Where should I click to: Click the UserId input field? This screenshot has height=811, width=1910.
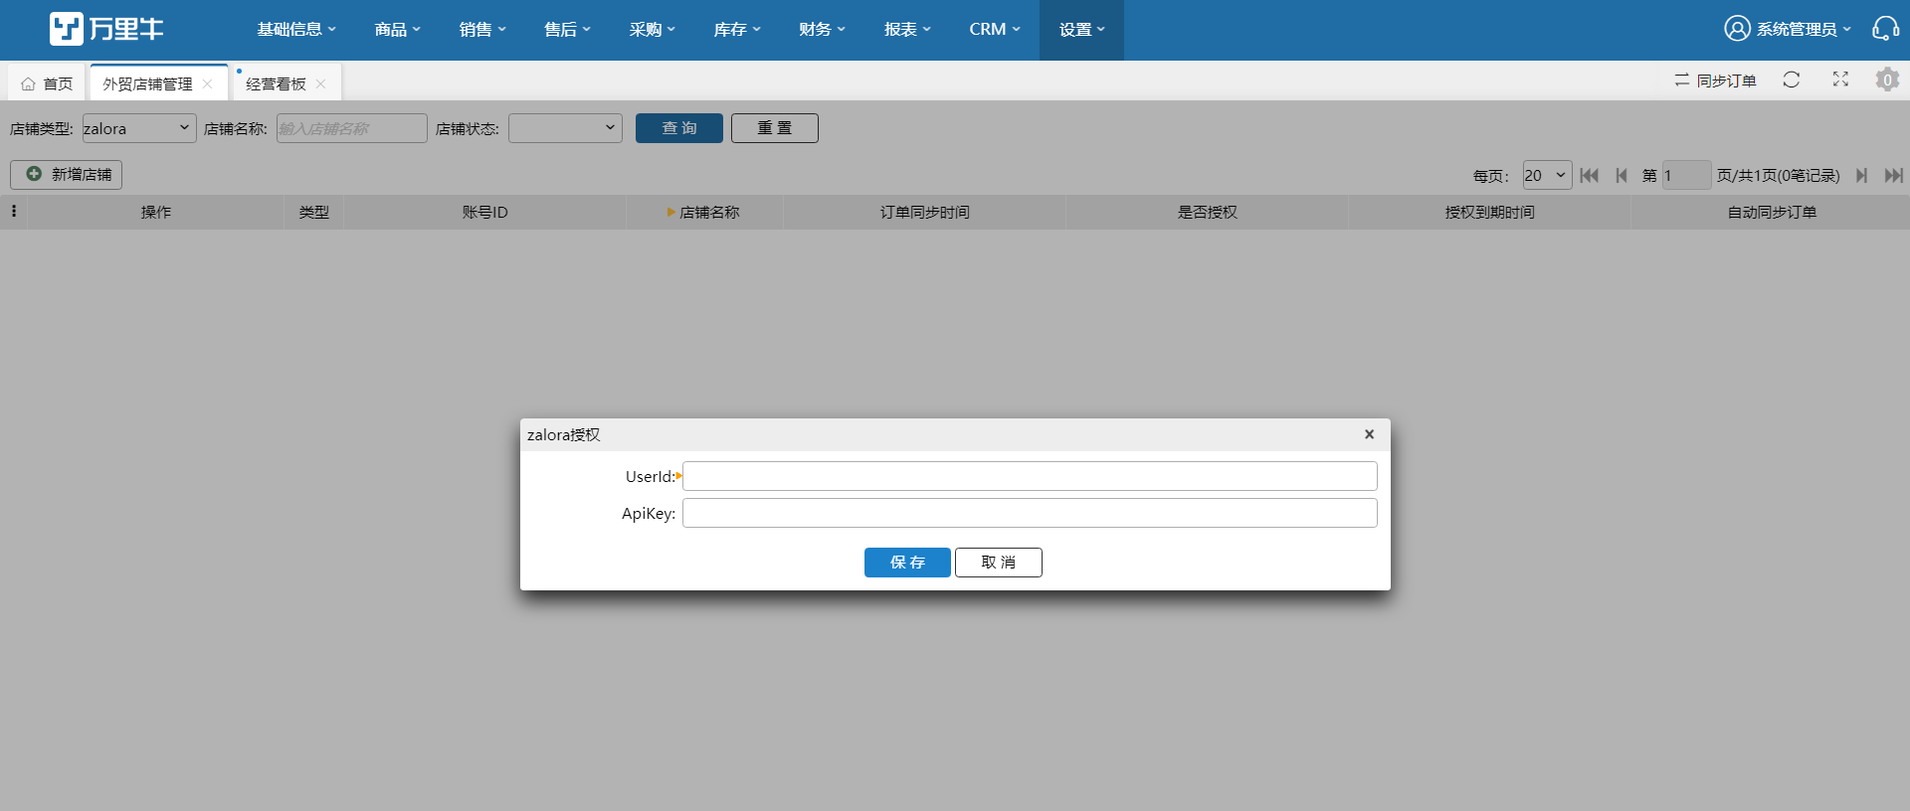(x=1030, y=476)
